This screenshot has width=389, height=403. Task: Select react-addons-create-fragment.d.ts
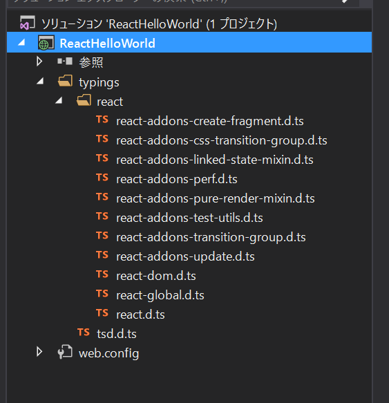coord(210,121)
